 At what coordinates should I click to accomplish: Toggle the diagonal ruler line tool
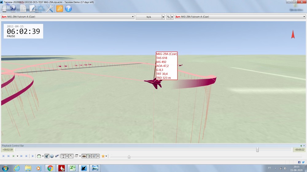71,156
